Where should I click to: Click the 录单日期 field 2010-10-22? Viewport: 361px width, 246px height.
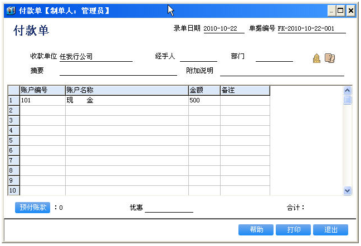[224, 28]
